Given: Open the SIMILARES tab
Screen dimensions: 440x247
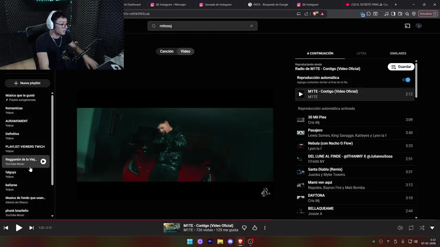Looking at the screenshot, I should point(398,53).
